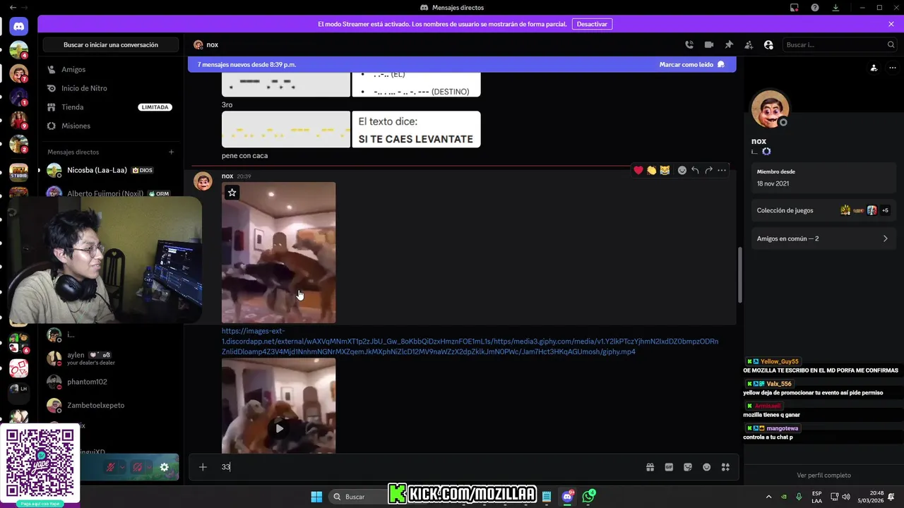Toggle microphone mute in user panel
Image resolution: width=904 pixels, height=508 pixels.
111,467
